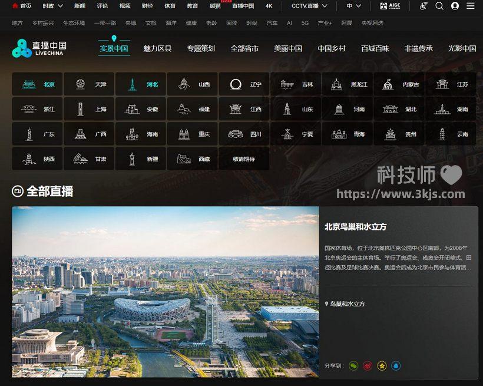The image size is (483, 386).
Task: Select the 甘肃 province tile
Action: pos(89,159)
